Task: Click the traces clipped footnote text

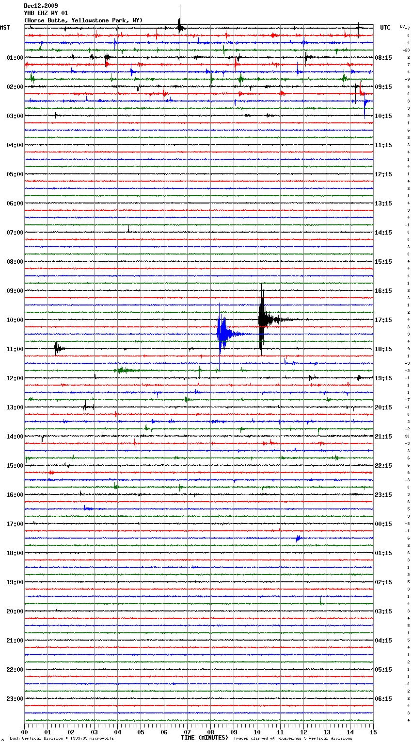Action: tap(293, 739)
